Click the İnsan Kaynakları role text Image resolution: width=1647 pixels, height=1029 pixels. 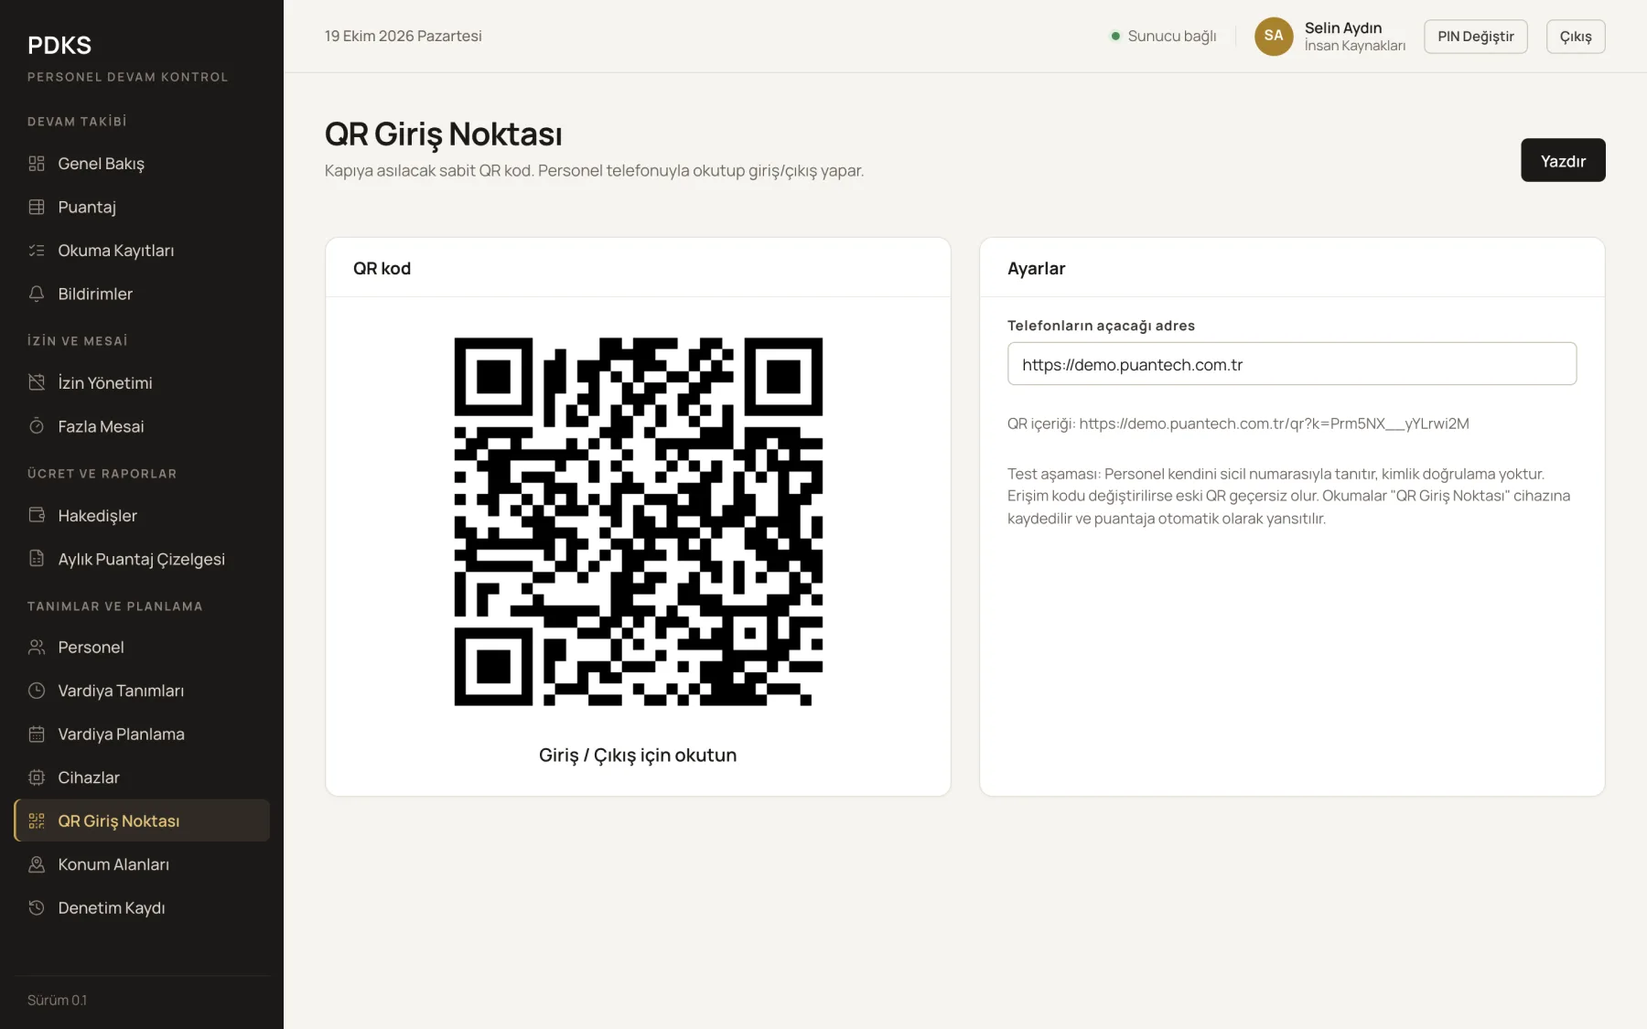(x=1355, y=46)
